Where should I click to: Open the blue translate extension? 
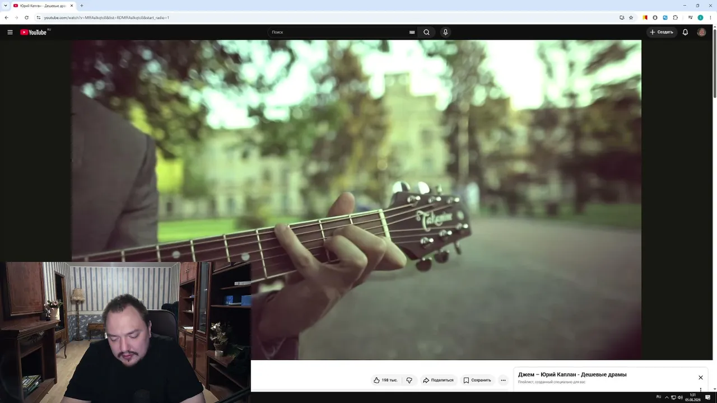(665, 17)
